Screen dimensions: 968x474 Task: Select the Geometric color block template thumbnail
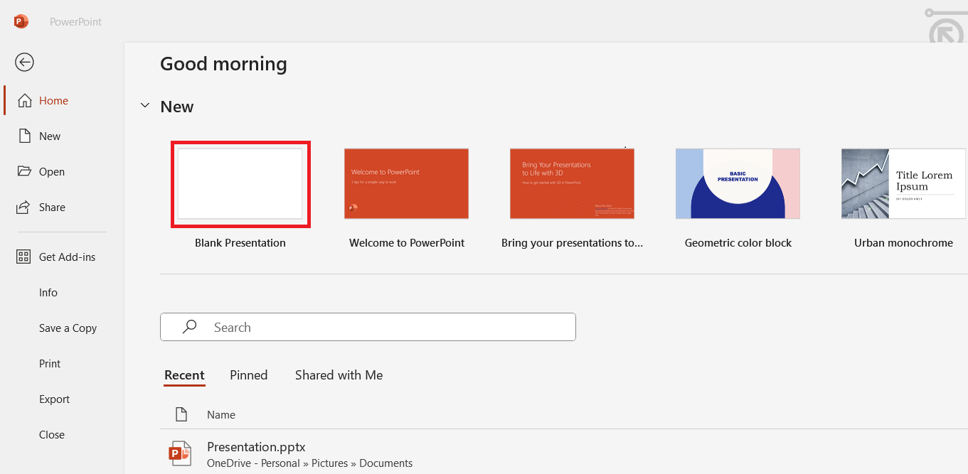point(738,183)
